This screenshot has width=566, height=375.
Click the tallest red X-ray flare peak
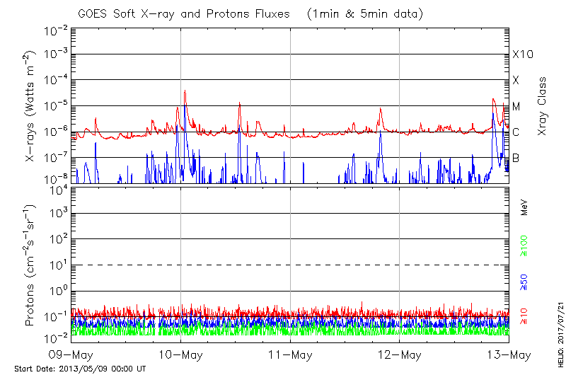pyautogui.click(x=185, y=92)
